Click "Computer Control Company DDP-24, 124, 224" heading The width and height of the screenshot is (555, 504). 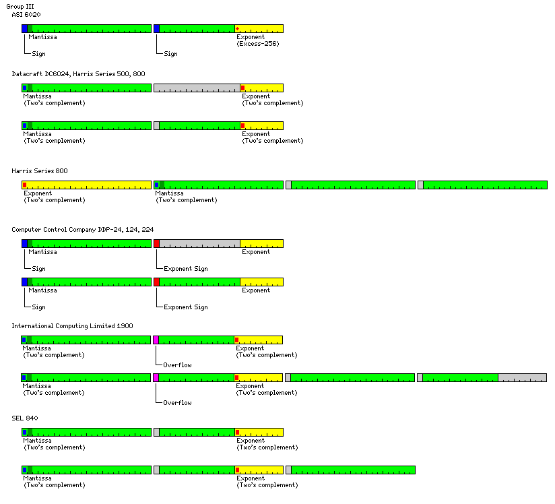82,230
